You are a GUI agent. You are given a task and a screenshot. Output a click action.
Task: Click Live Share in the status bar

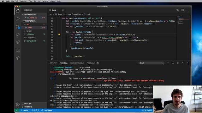46,110
